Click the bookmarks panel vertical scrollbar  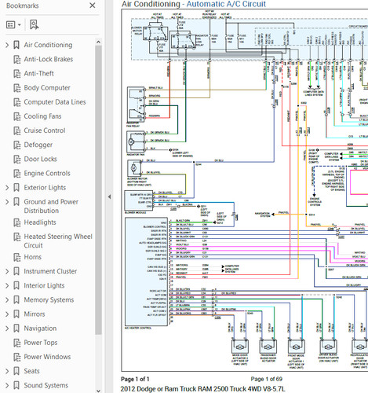tap(98, 190)
